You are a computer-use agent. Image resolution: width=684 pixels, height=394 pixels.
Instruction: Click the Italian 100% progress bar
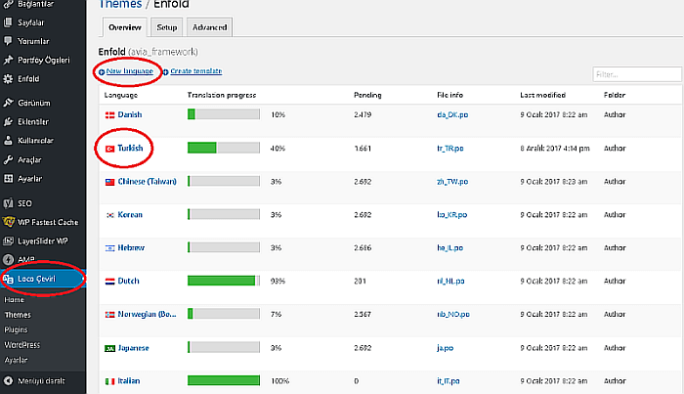click(224, 380)
